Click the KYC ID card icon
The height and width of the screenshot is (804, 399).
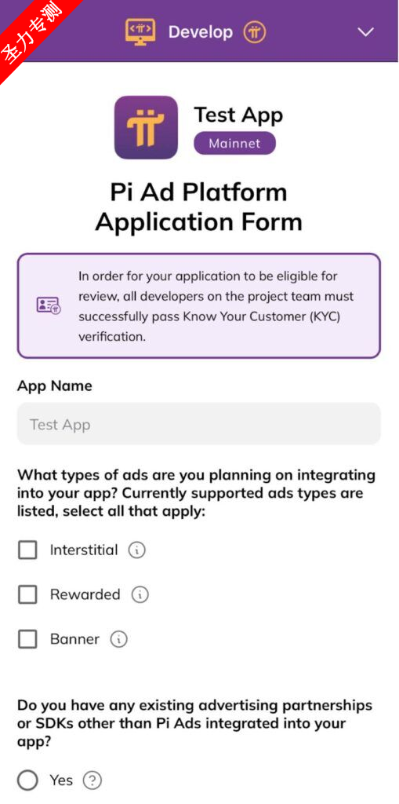tap(49, 305)
